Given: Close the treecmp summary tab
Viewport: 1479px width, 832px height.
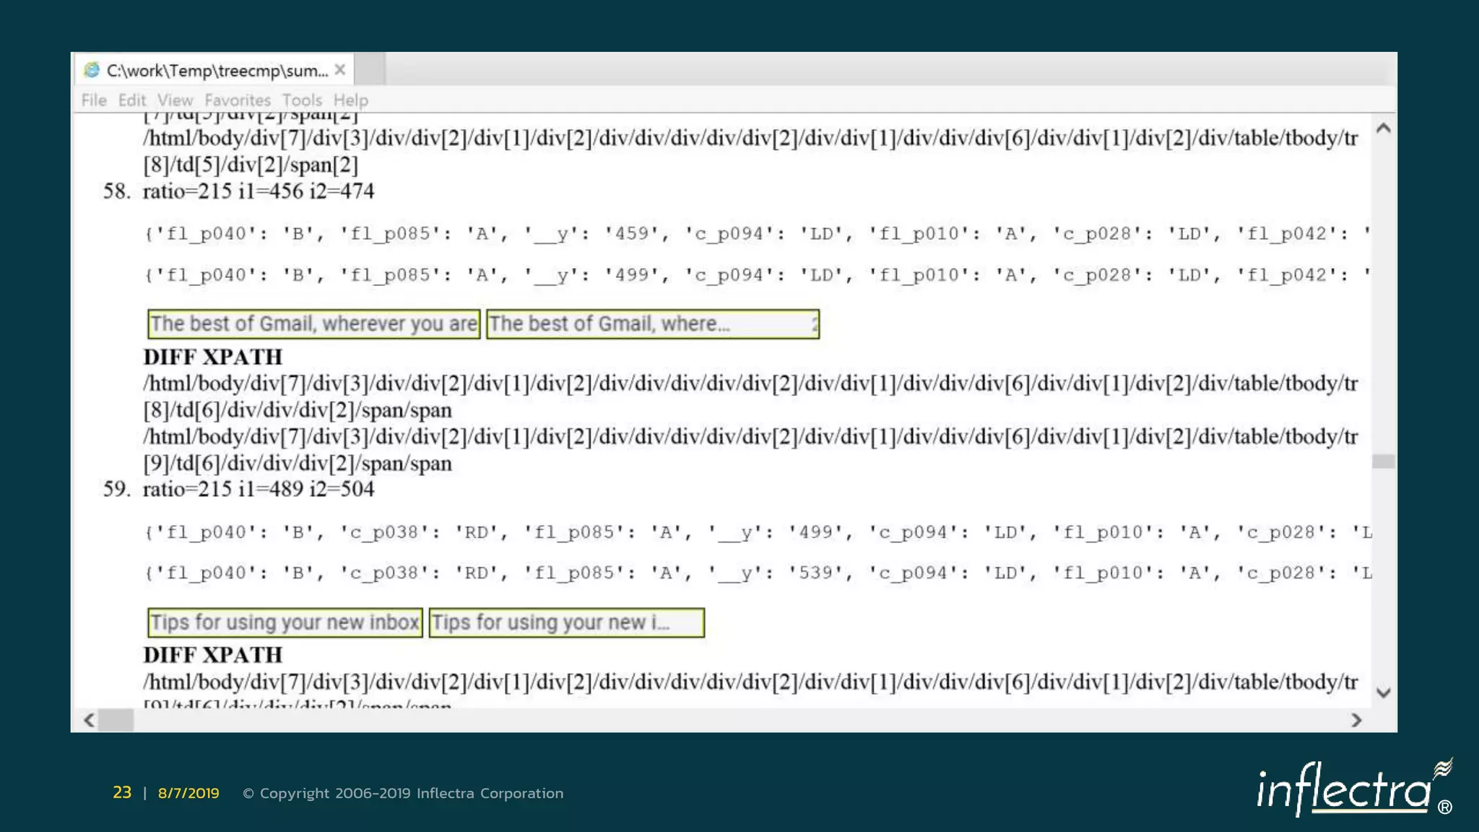Looking at the screenshot, I should pos(340,70).
